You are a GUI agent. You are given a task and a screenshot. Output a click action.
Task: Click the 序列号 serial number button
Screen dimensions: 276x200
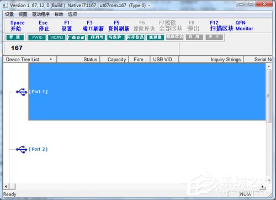(96, 38)
